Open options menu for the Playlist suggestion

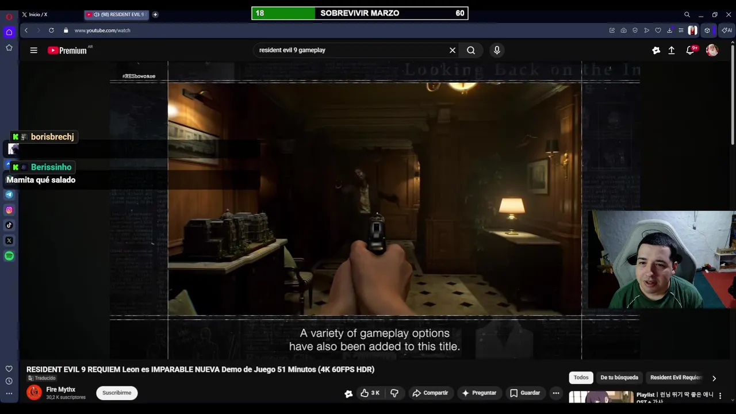(x=720, y=396)
